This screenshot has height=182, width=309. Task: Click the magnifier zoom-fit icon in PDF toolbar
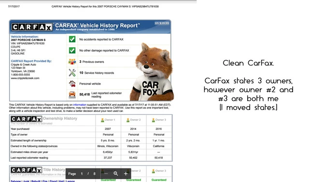(116, 173)
